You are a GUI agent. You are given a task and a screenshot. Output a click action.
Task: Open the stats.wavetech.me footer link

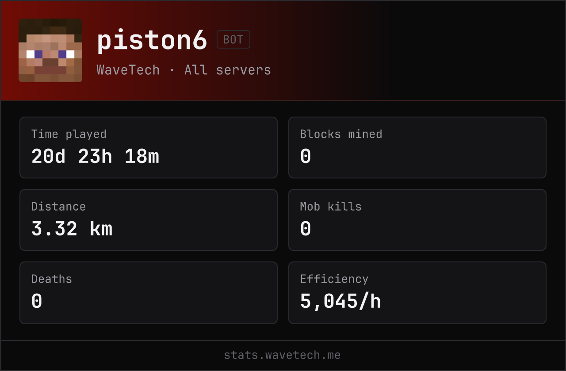click(283, 355)
